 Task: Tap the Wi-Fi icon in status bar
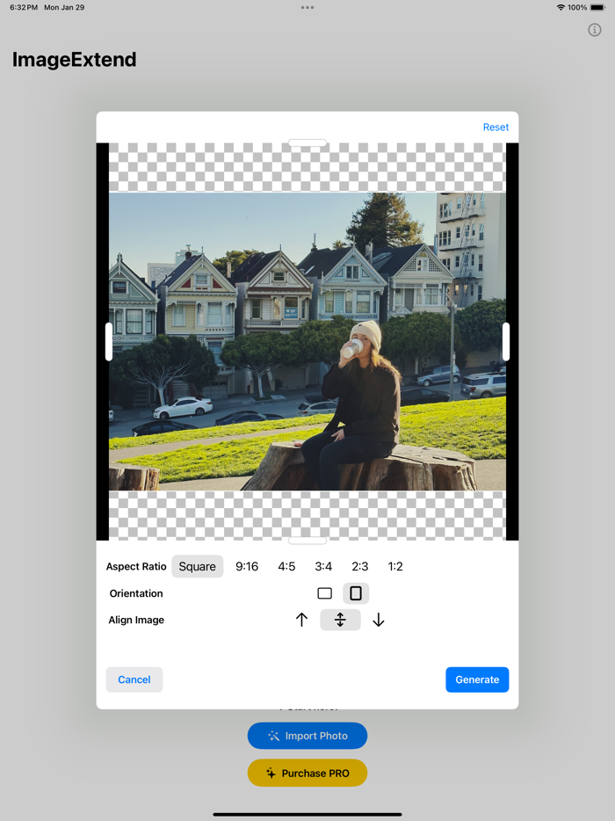[561, 7]
